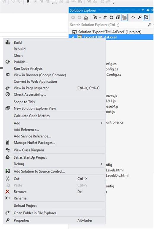
Task: Click the search magnifier icon in Solution Explorer
Action: [149, 25]
